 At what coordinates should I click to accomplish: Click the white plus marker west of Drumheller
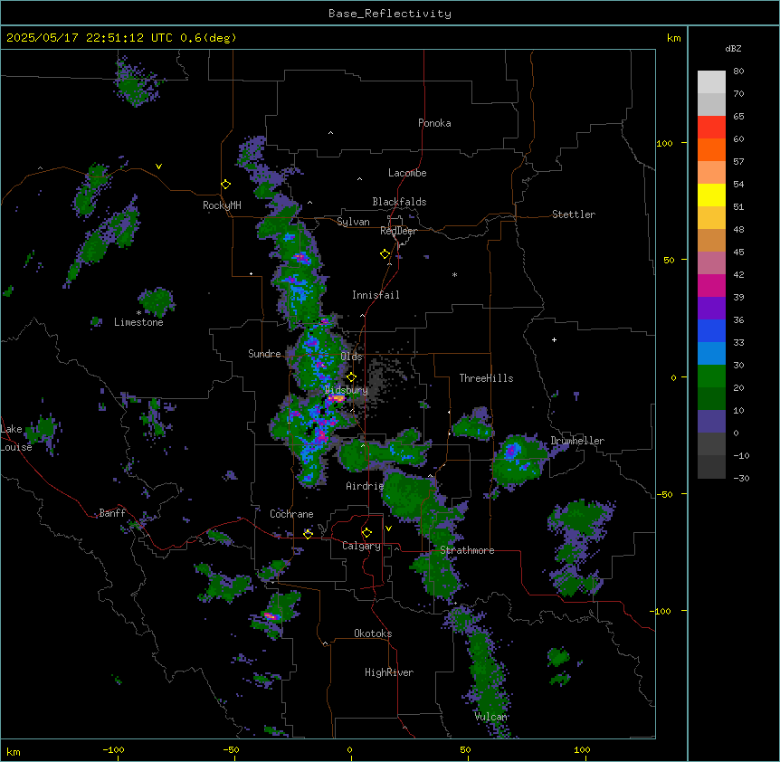[554, 339]
